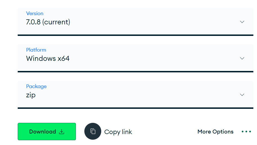257x145 pixels.
Task: Click the blue Version label
Action: point(35,13)
